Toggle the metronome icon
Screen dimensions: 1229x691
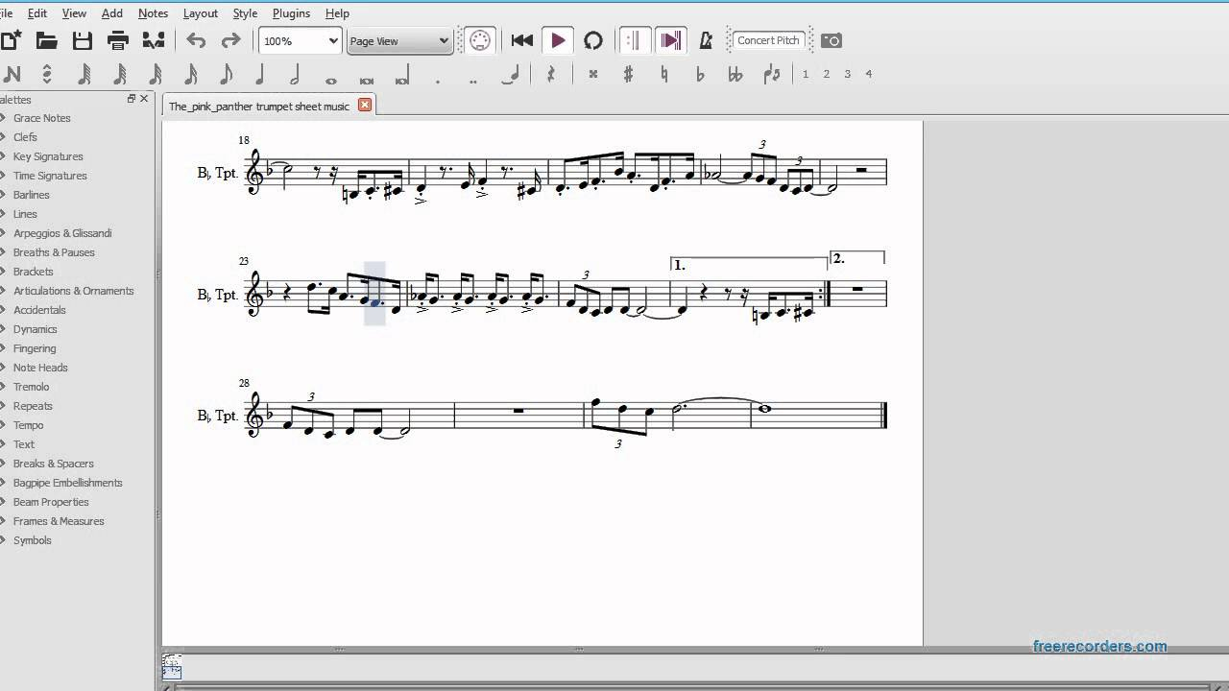tap(706, 40)
